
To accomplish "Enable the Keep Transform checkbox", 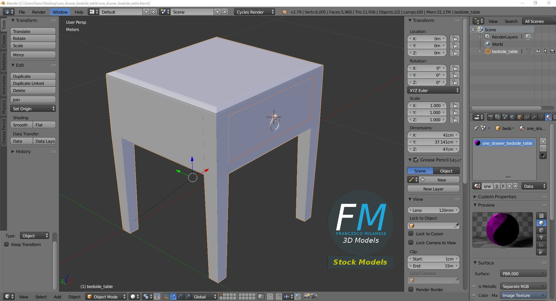I will click(6, 245).
